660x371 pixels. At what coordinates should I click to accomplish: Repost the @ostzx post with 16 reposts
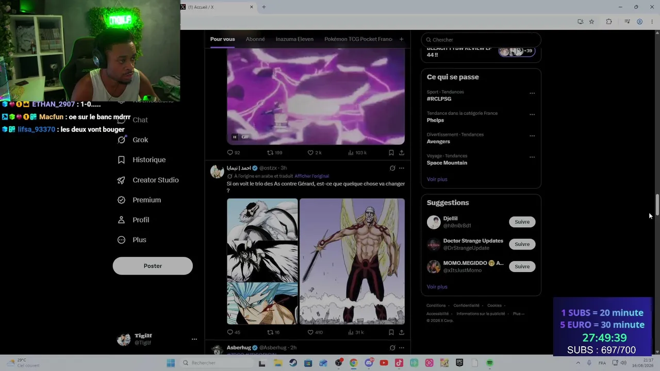(273, 332)
